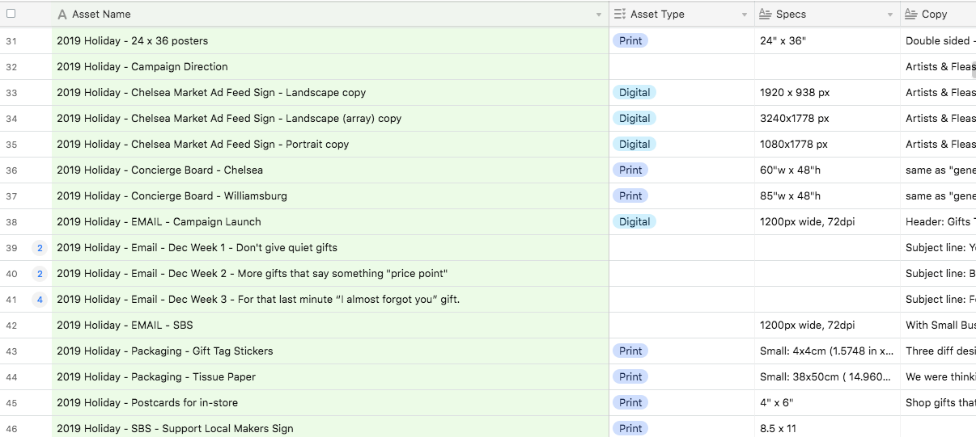This screenshot has height=437, width=976.
Task: Click the Copy column field icon
Action: [x=910, y=15]
